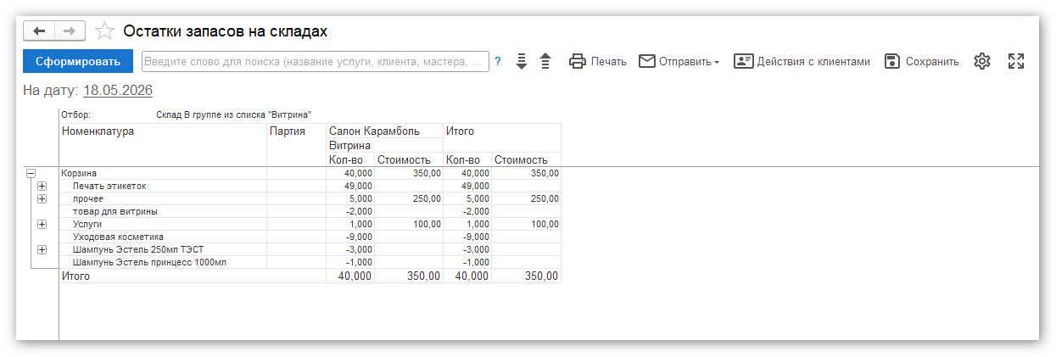Change the date 18.05.2026 link
Screen dimensions: 1056x357
click(117, 90)
